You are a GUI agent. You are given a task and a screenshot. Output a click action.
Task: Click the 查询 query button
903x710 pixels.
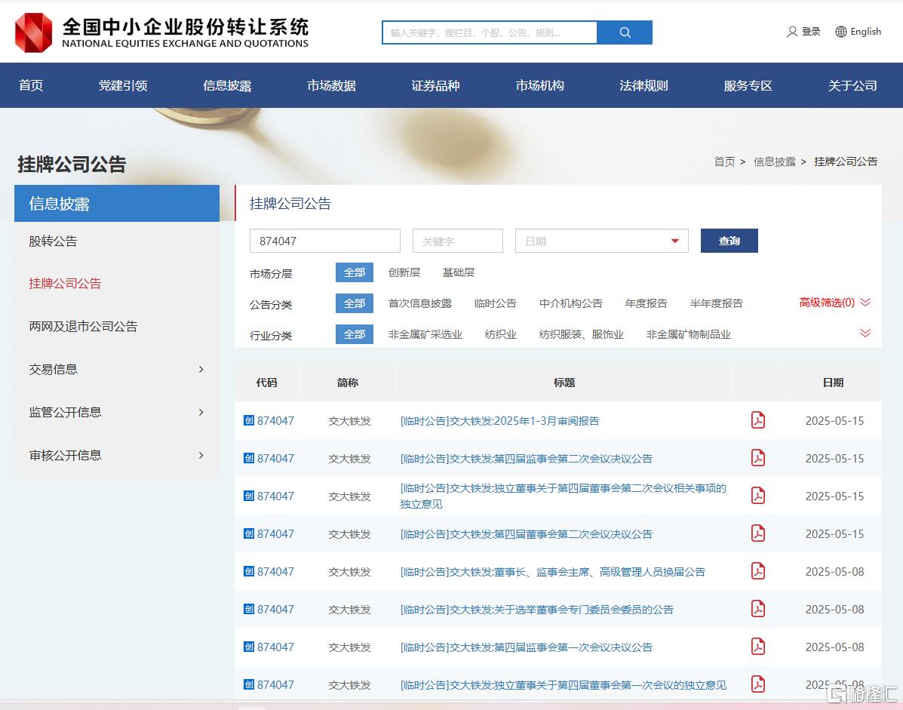point(729,241)
